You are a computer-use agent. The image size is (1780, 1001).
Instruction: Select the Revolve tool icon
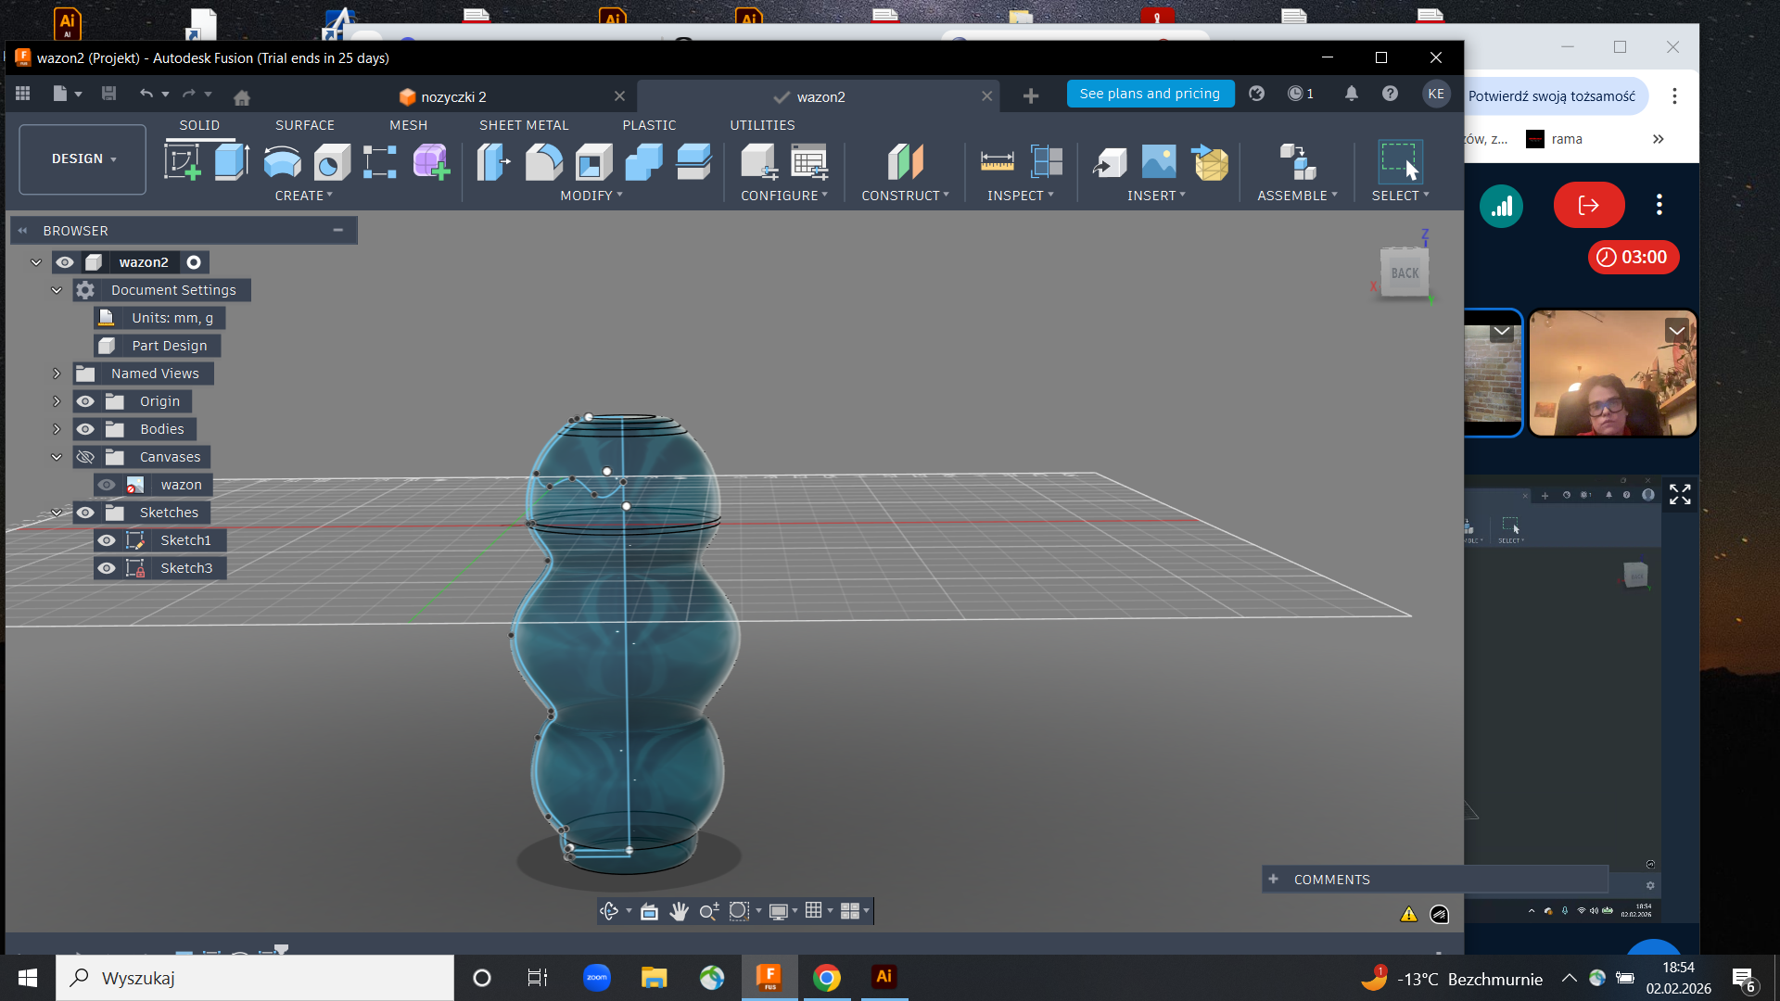(282, 161)
